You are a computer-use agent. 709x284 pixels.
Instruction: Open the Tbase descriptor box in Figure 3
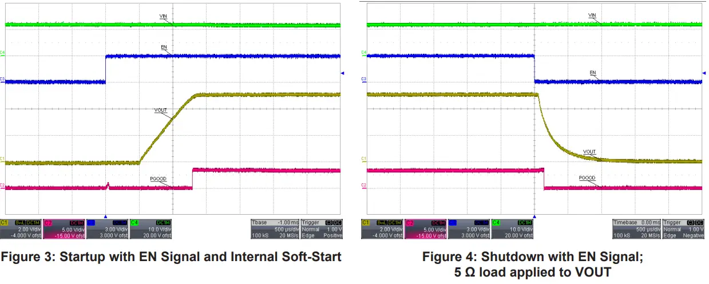click(x=276, y=228)
